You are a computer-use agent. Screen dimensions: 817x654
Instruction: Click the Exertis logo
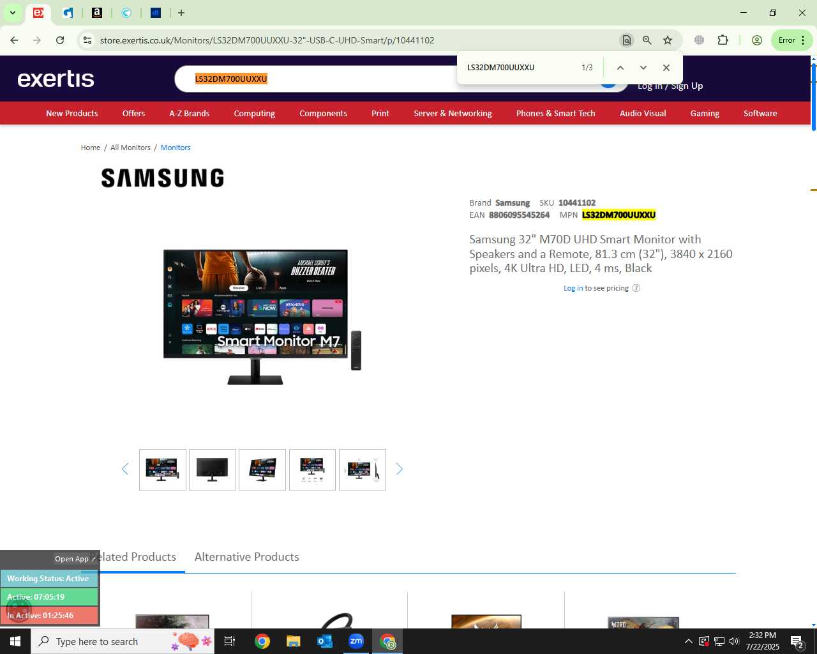click(x=56, y=79)
